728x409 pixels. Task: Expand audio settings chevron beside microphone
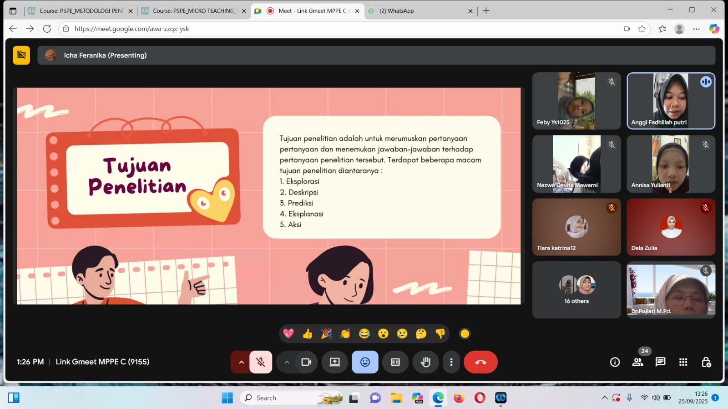tap(241, 362)
